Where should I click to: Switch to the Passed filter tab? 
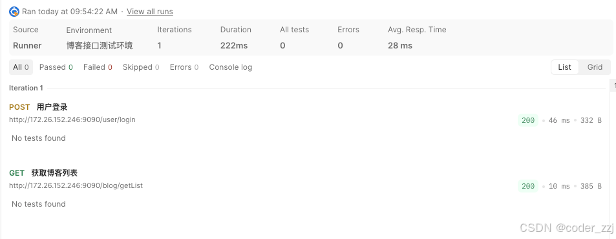56,67
